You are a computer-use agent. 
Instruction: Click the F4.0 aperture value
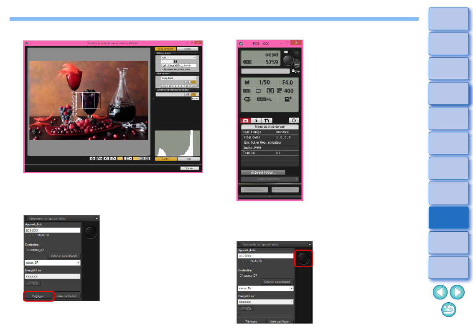(x=287, y=82)
